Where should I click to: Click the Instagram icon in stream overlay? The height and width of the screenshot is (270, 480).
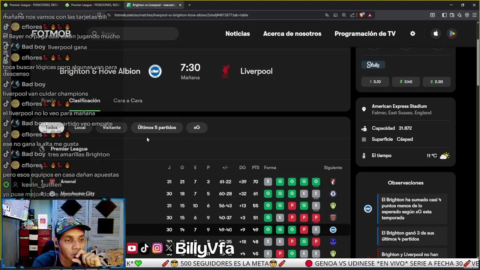(157, 248)
